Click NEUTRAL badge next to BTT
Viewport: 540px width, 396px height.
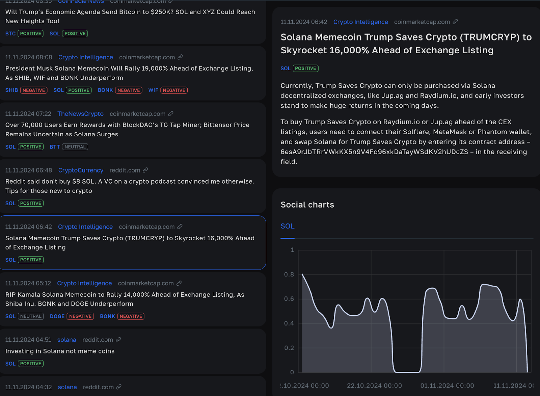click(x=75, y=147)
